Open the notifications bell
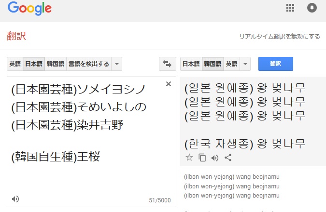The height and width of the screenshot is (212, 326). (x=312, y=8)
